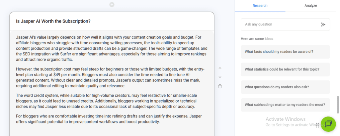Open the green chat widget

pos(328,124)
